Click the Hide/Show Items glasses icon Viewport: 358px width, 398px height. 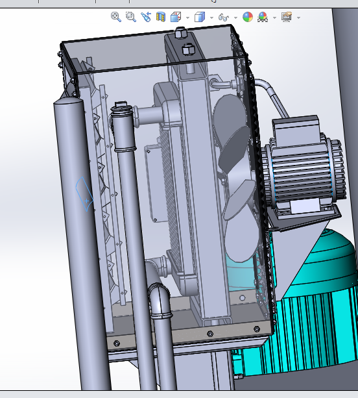(224, 18)
